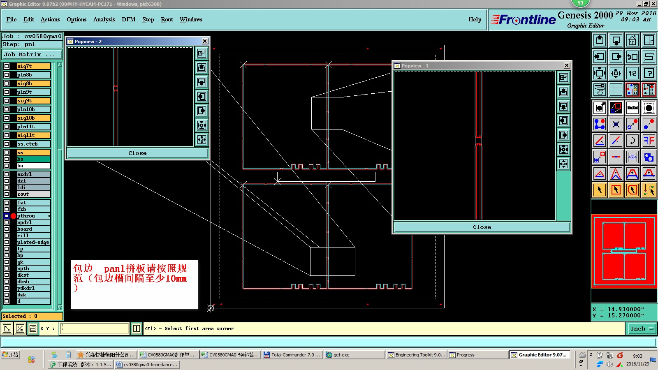Open the Help menu
The image size is (658, 370).
pos(475,19)
